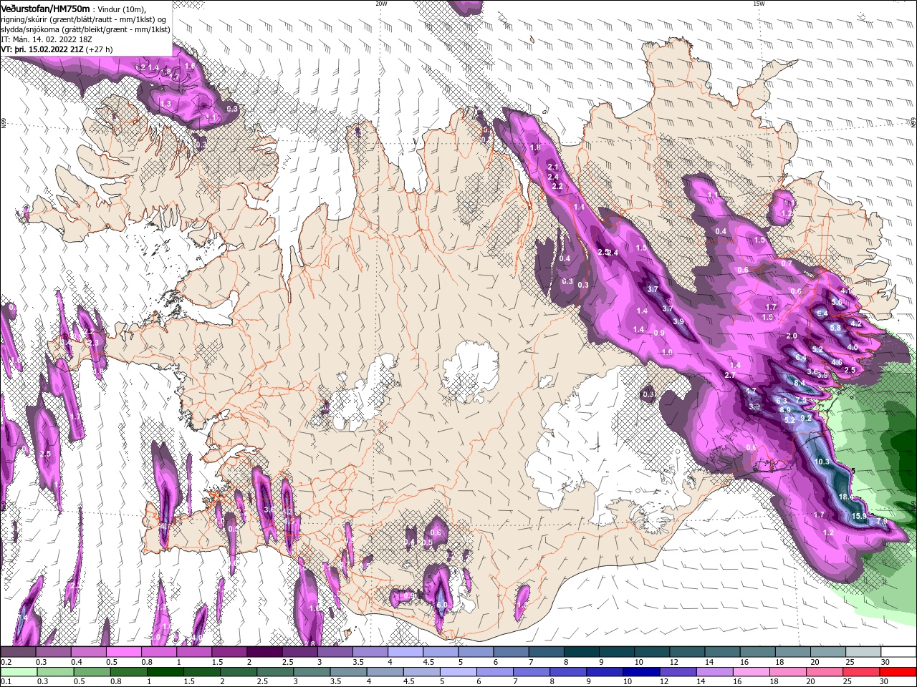Click the Veðurstofan/HM750m title text
The height and width of the screenshot is (687, 917).
(45, 9)
